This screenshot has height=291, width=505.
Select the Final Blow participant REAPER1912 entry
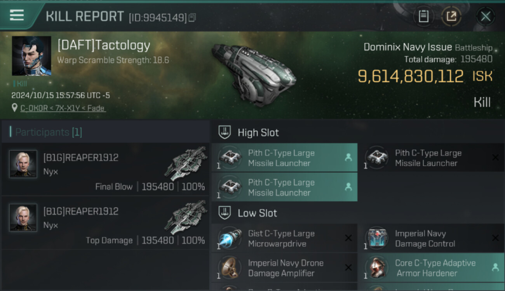click(x=106, y=169)
